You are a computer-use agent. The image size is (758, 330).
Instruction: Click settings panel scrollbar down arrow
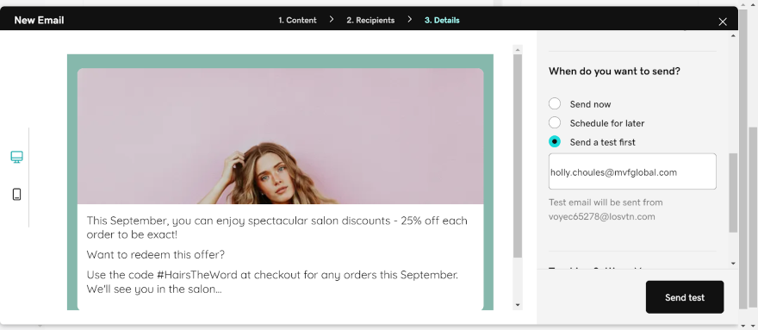733,264
